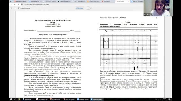Click the heading 'Инструкция по выполнению работы'
This screenshot has height=101, width=181.
click(x=53, y=35)
